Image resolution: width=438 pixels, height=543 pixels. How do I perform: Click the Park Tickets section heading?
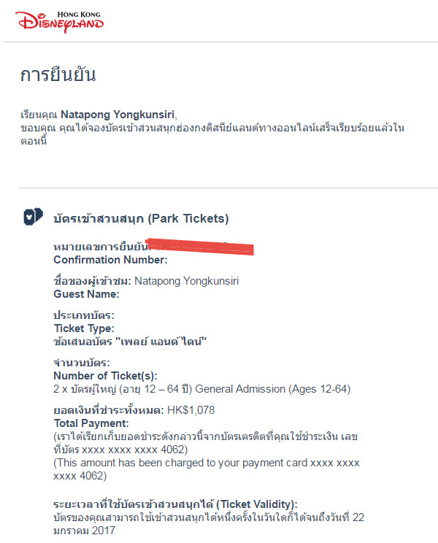pos(141,218)
